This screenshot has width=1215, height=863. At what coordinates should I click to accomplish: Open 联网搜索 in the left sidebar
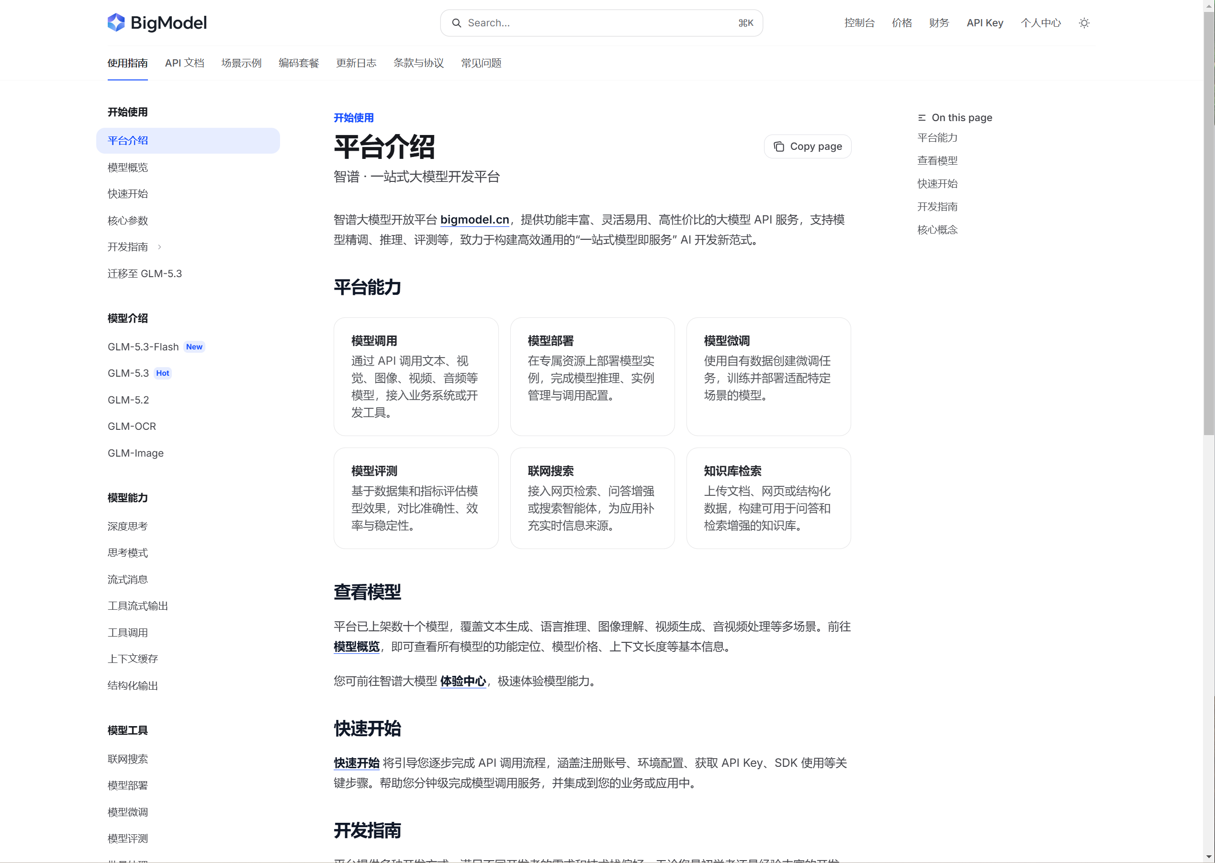click(x=127, y=760)
